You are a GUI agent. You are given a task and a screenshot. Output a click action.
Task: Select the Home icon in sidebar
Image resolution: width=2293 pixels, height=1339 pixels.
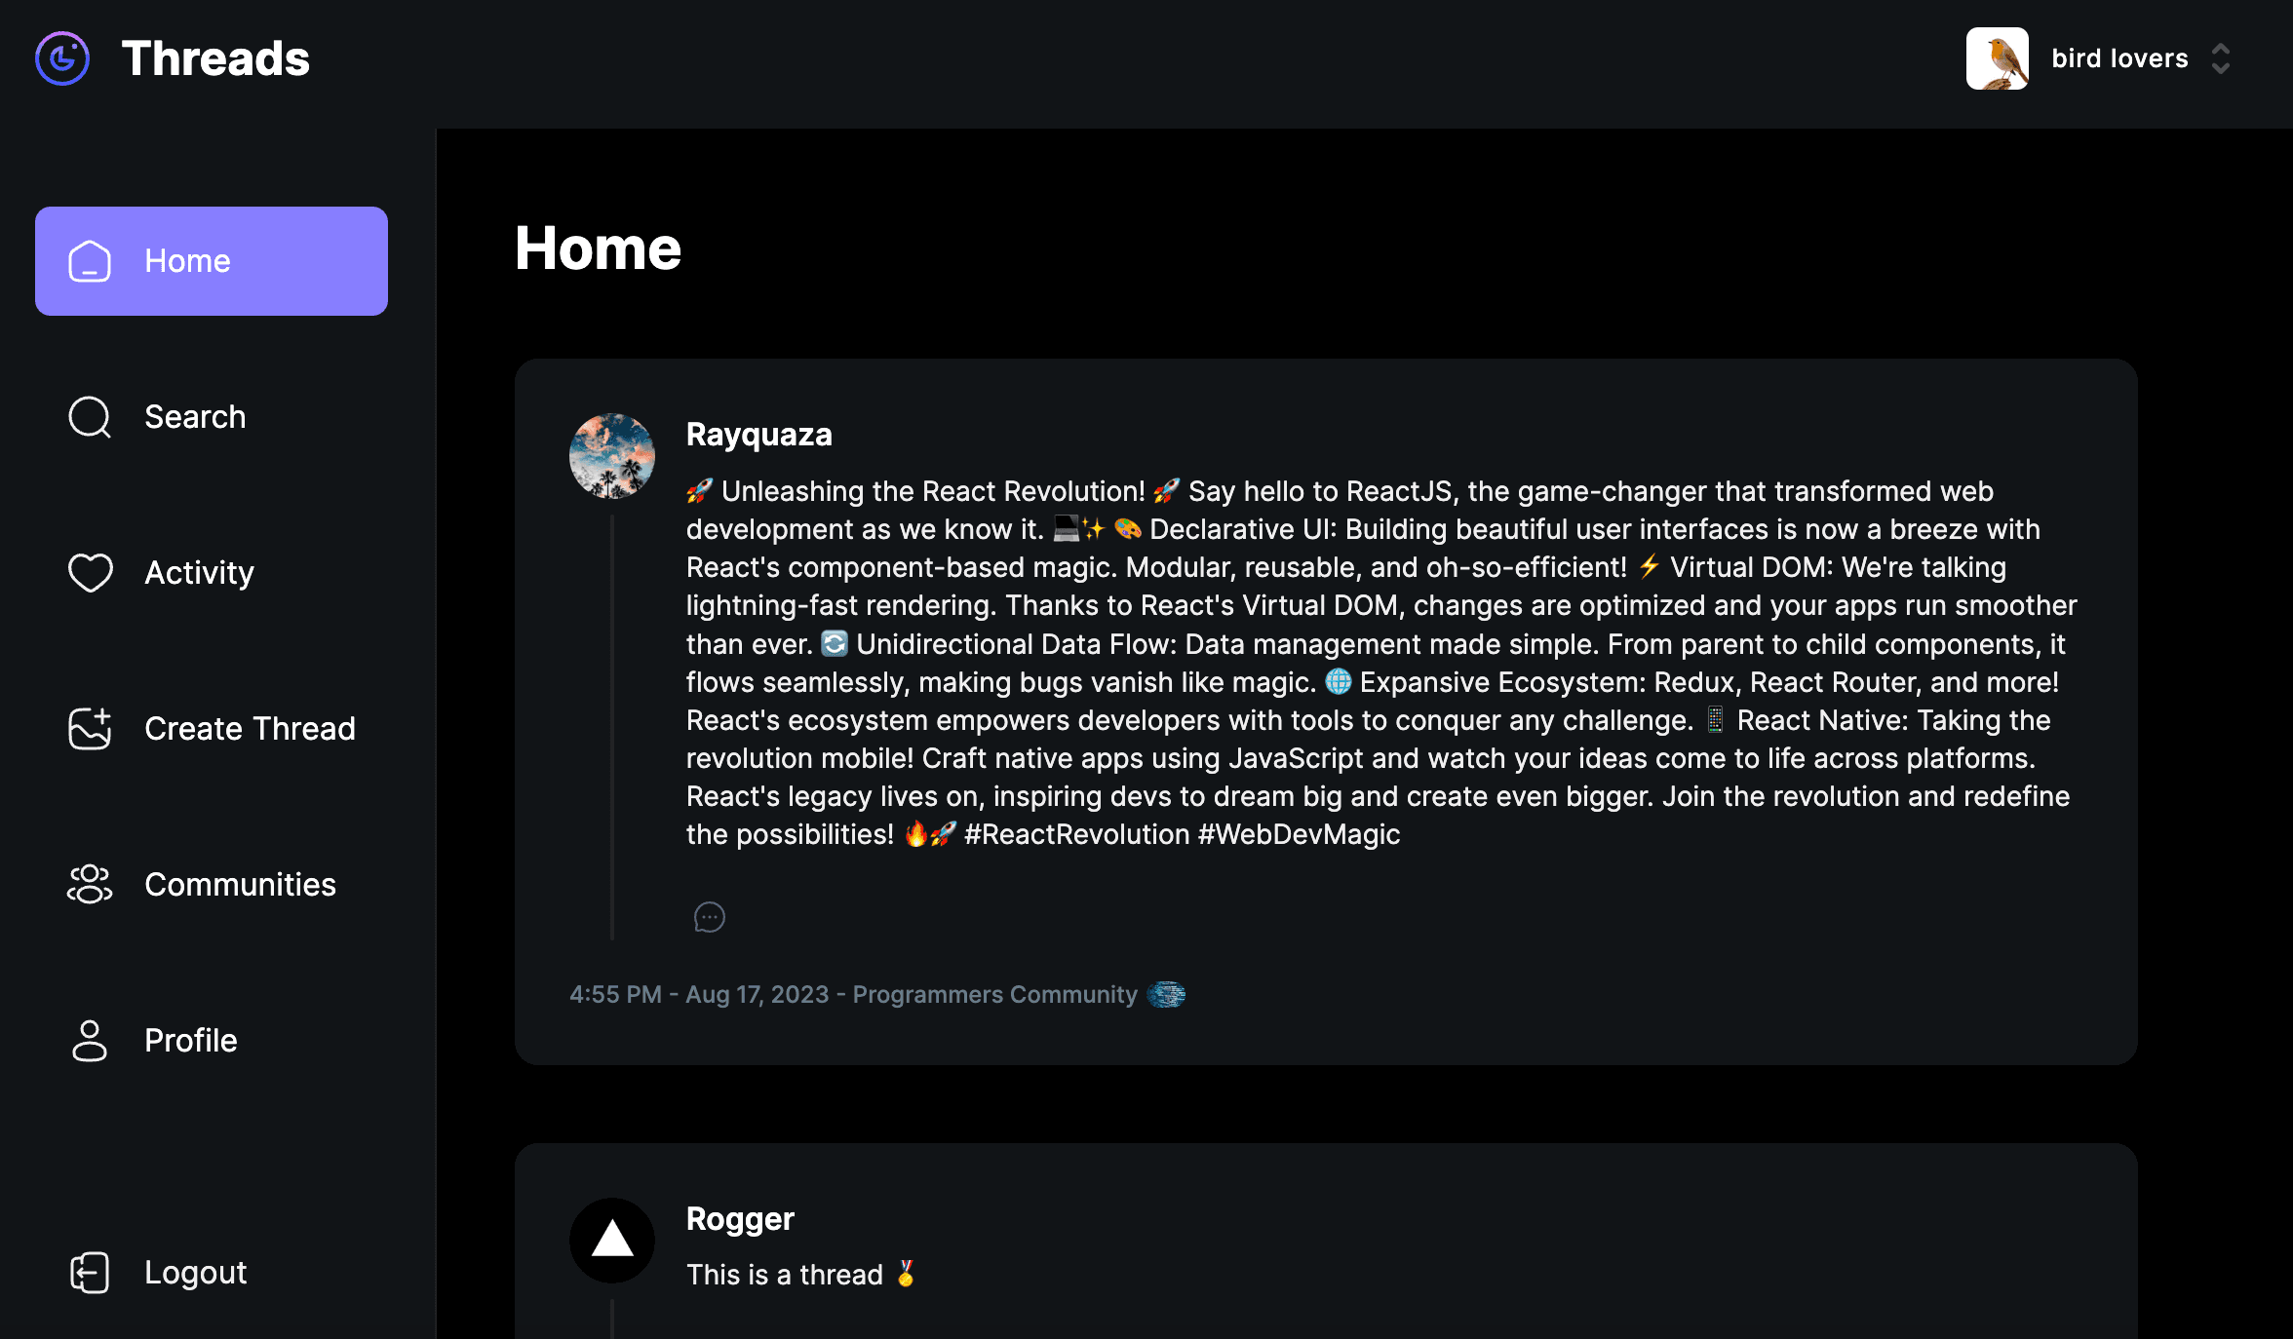pos(90,260)
